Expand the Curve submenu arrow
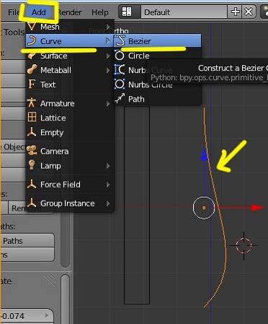This screenshot has height=324, width=268. tap(108, 41)
